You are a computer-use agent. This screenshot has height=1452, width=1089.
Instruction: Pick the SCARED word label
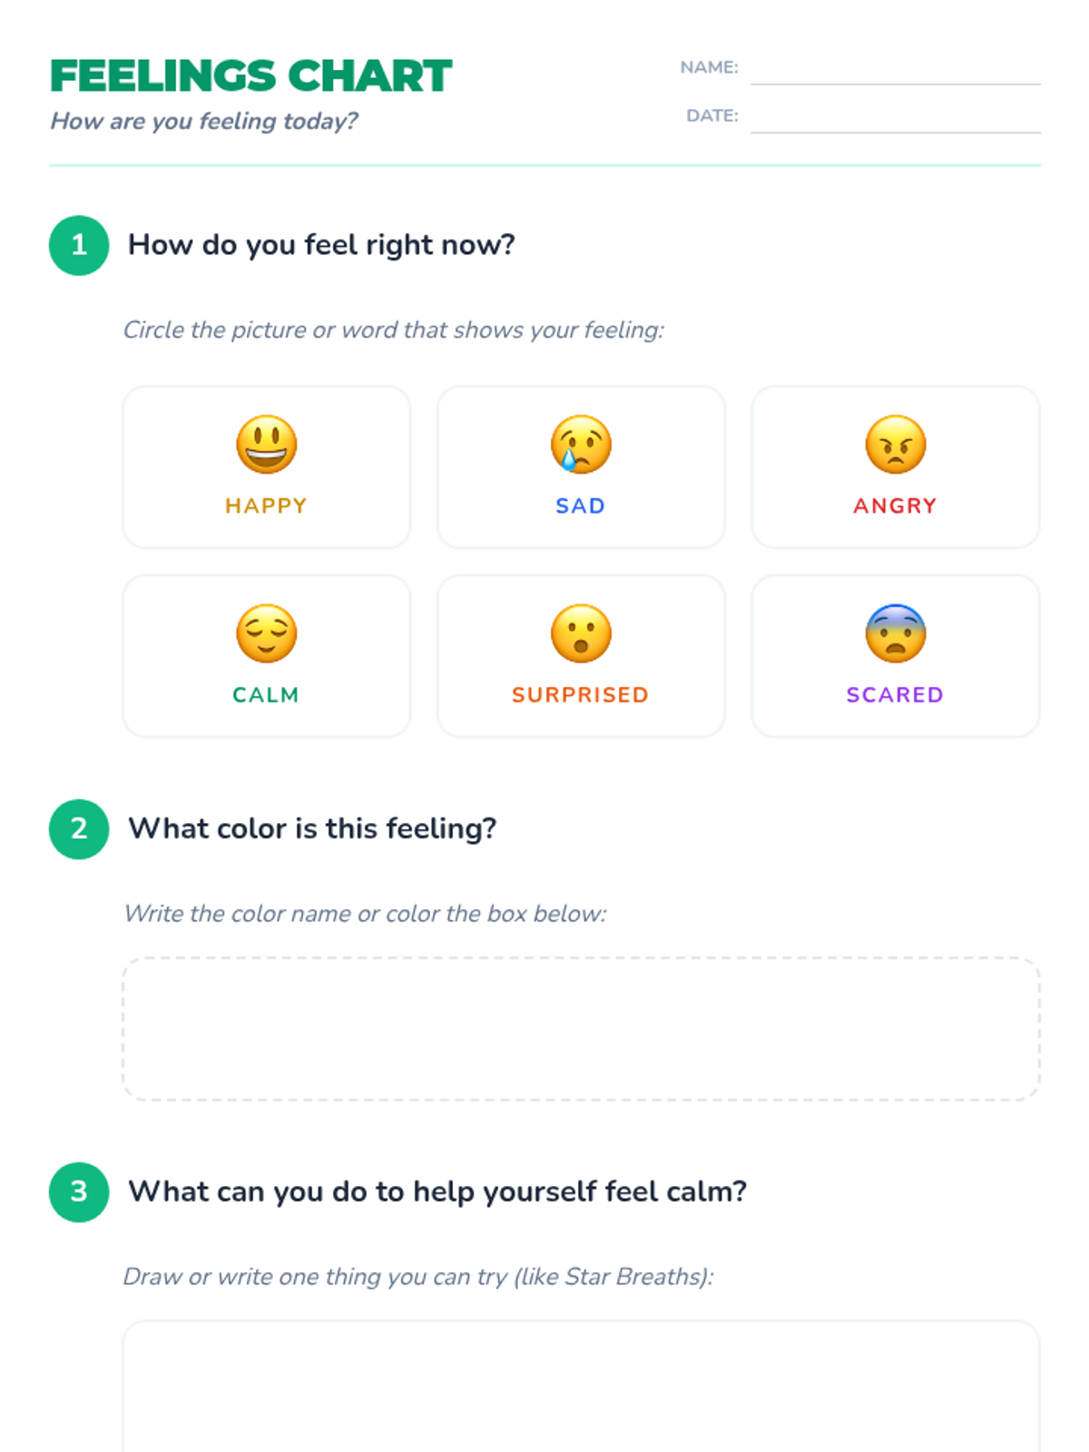895,694
